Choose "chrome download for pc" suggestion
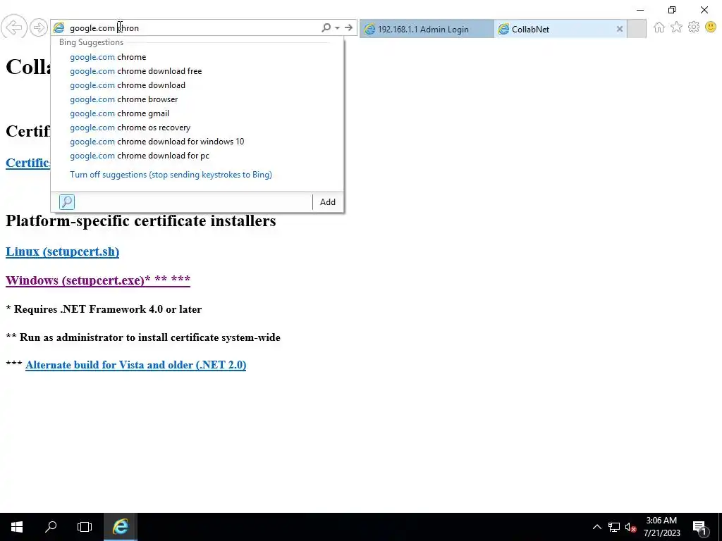722x541 pixels. [197, 156]
